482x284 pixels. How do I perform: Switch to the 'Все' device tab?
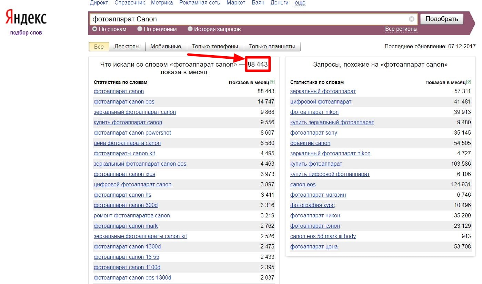pyautogui.click(x=99, y=46)
